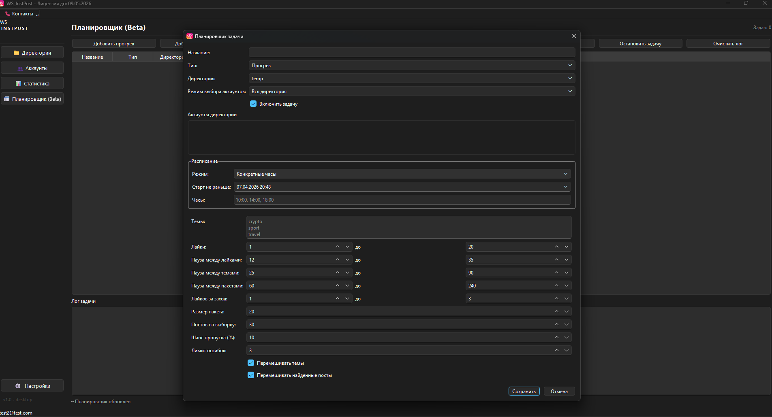Image resolution: width=772 pixels, height=417 pixels.
Task: Open the Тип dropdown showing Прогрев
Action: click(x=411, y=65)
